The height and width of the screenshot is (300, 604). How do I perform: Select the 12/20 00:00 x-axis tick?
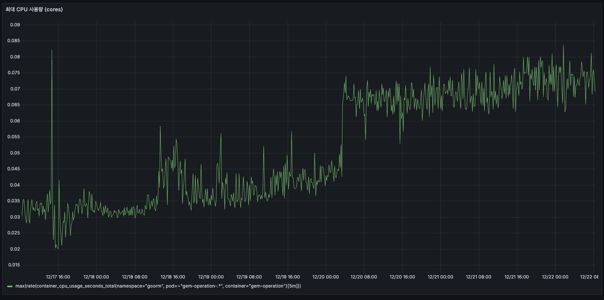pyautogui.click(x=326, y=277)
